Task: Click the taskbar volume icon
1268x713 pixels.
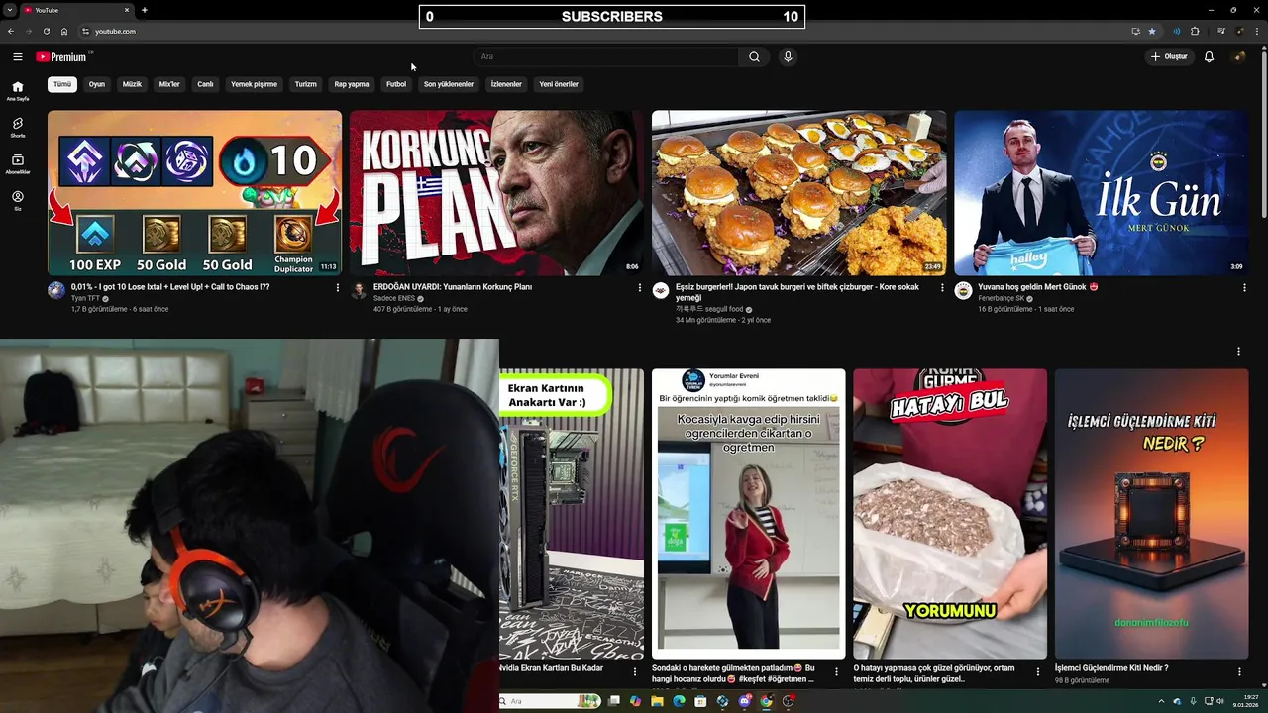Action: [1220, 701]
